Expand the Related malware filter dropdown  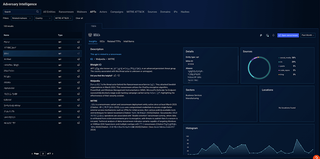click(21, 18)
